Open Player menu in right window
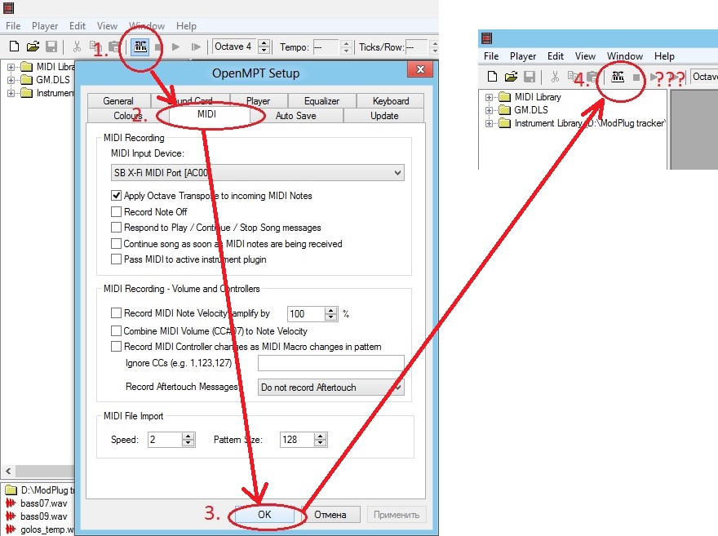 523,56
